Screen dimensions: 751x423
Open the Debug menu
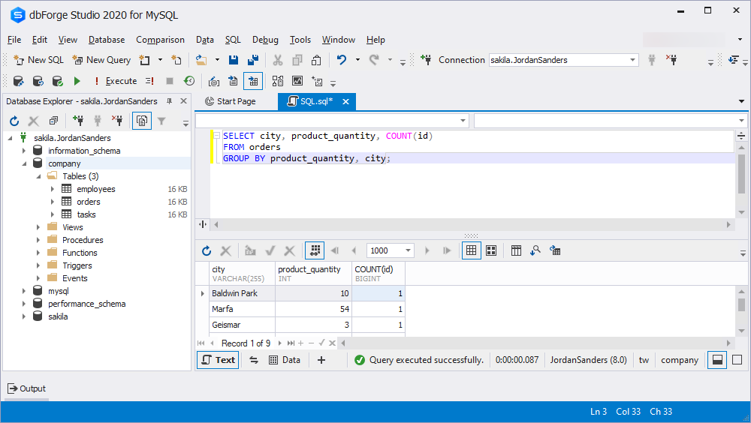265,40
